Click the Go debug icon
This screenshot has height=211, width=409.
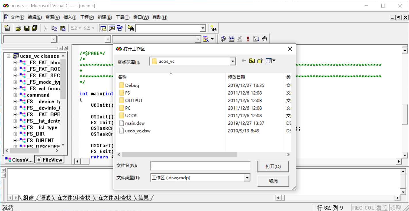[x=256, y=39]
